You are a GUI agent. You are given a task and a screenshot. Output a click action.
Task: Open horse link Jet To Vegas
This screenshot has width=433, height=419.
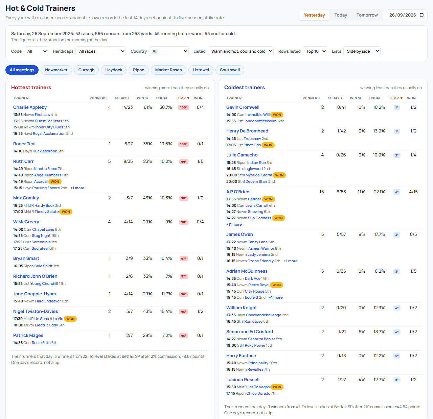click(x=259, y=387)
